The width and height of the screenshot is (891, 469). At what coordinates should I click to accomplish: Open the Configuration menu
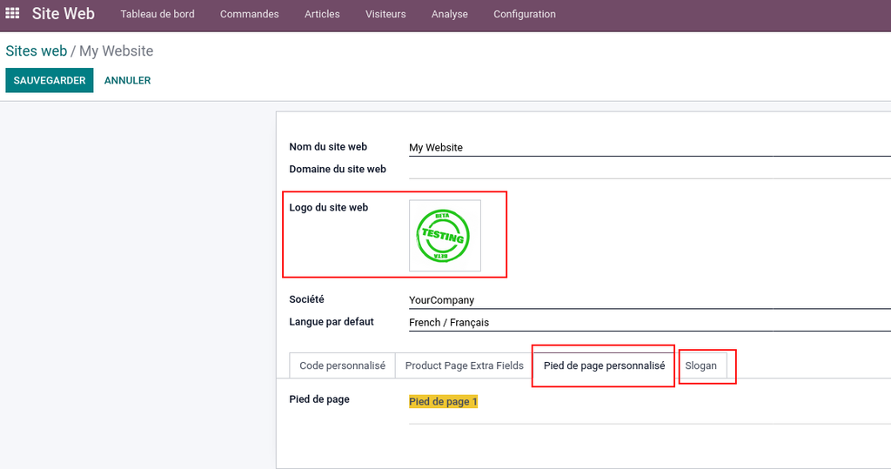(525, 14)
